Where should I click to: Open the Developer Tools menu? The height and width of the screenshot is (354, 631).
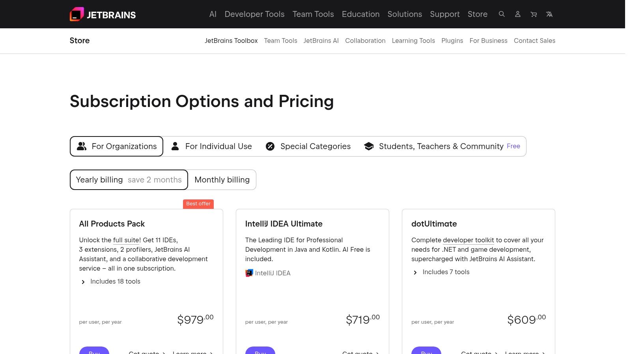click(x=254, y=14)
